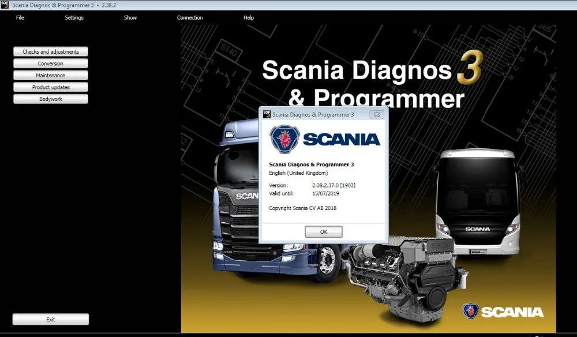Click the SDP3 icon in main title bar
This screenshot has height=337, width=577.
(5, 5)
